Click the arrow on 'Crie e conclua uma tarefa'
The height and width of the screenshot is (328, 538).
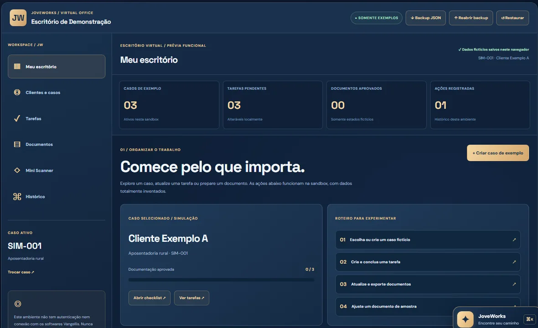[514, 262]
